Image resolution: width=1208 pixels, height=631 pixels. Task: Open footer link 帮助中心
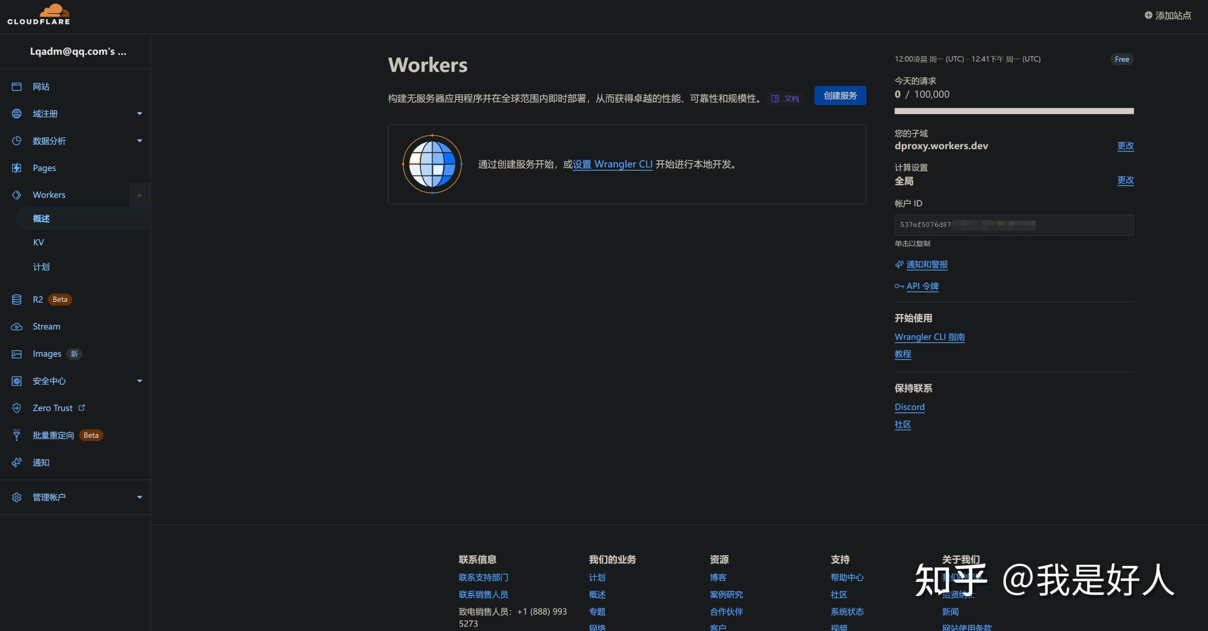click(847, 578)
